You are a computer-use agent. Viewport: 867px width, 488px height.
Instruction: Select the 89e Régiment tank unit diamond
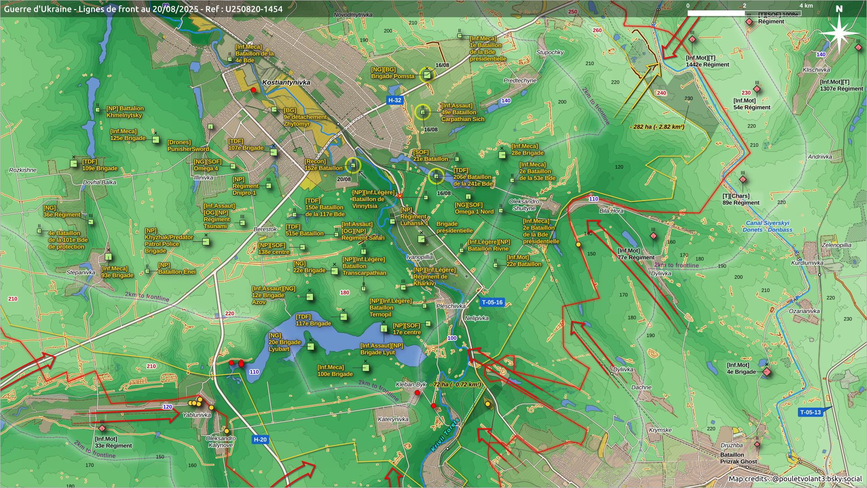(x=742, y=180)
